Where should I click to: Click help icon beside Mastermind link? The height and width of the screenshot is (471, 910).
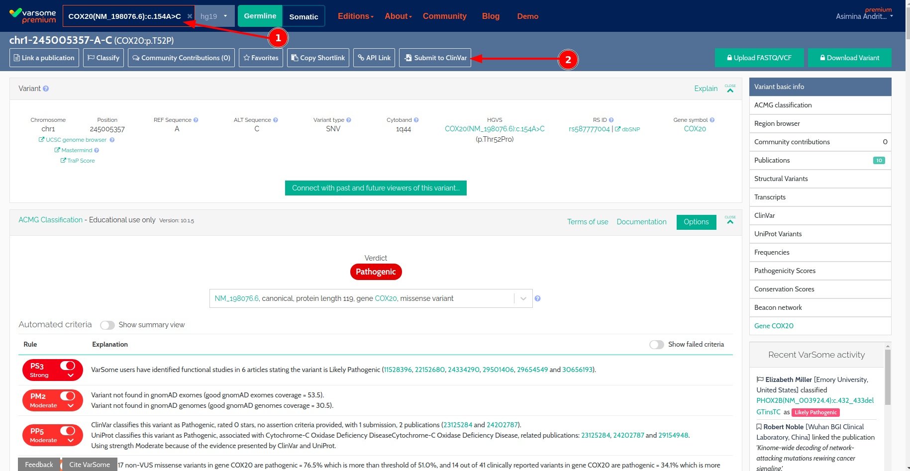[97, 150]
